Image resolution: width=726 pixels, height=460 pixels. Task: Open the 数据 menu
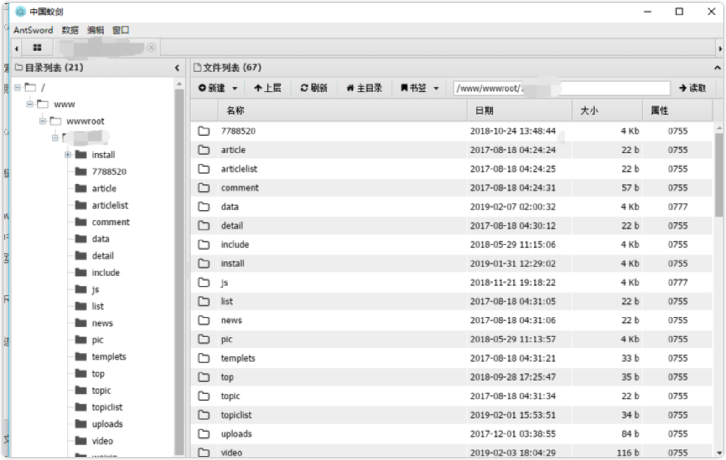(70, 30)
